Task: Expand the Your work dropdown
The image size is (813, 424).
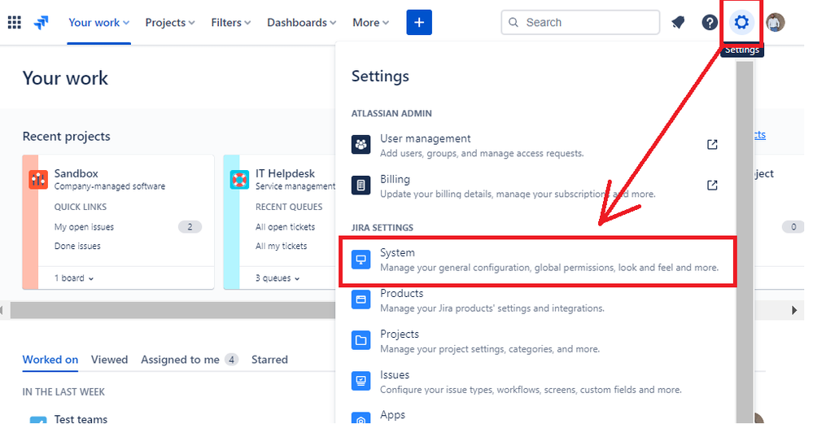Action: tap(99, 22)
